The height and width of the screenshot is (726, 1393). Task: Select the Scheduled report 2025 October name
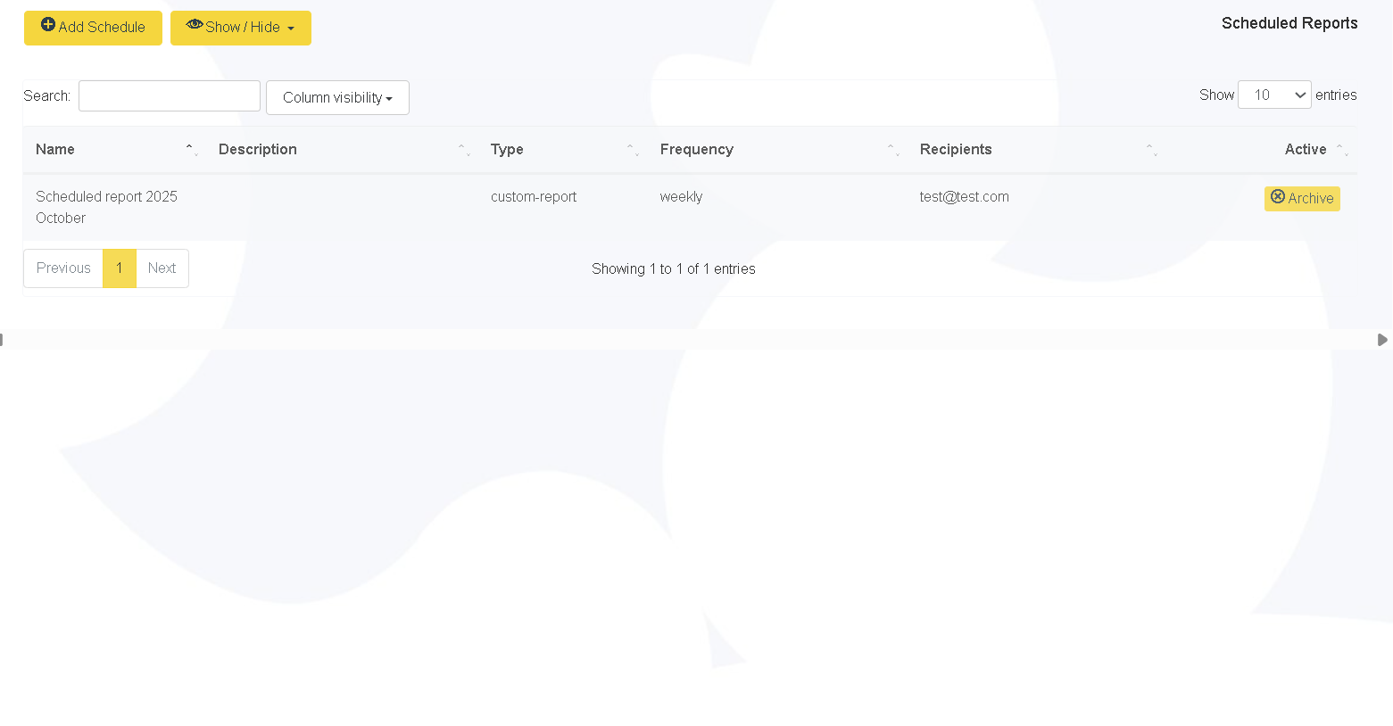pyautogui.click(x=106, y=207)
